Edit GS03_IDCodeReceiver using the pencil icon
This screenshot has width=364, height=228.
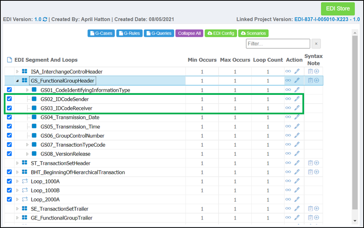click(x=296, y=108)
